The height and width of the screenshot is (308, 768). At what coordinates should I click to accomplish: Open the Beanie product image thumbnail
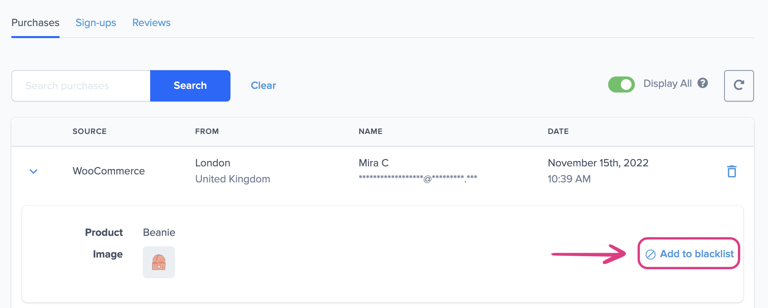click(159, 262)
